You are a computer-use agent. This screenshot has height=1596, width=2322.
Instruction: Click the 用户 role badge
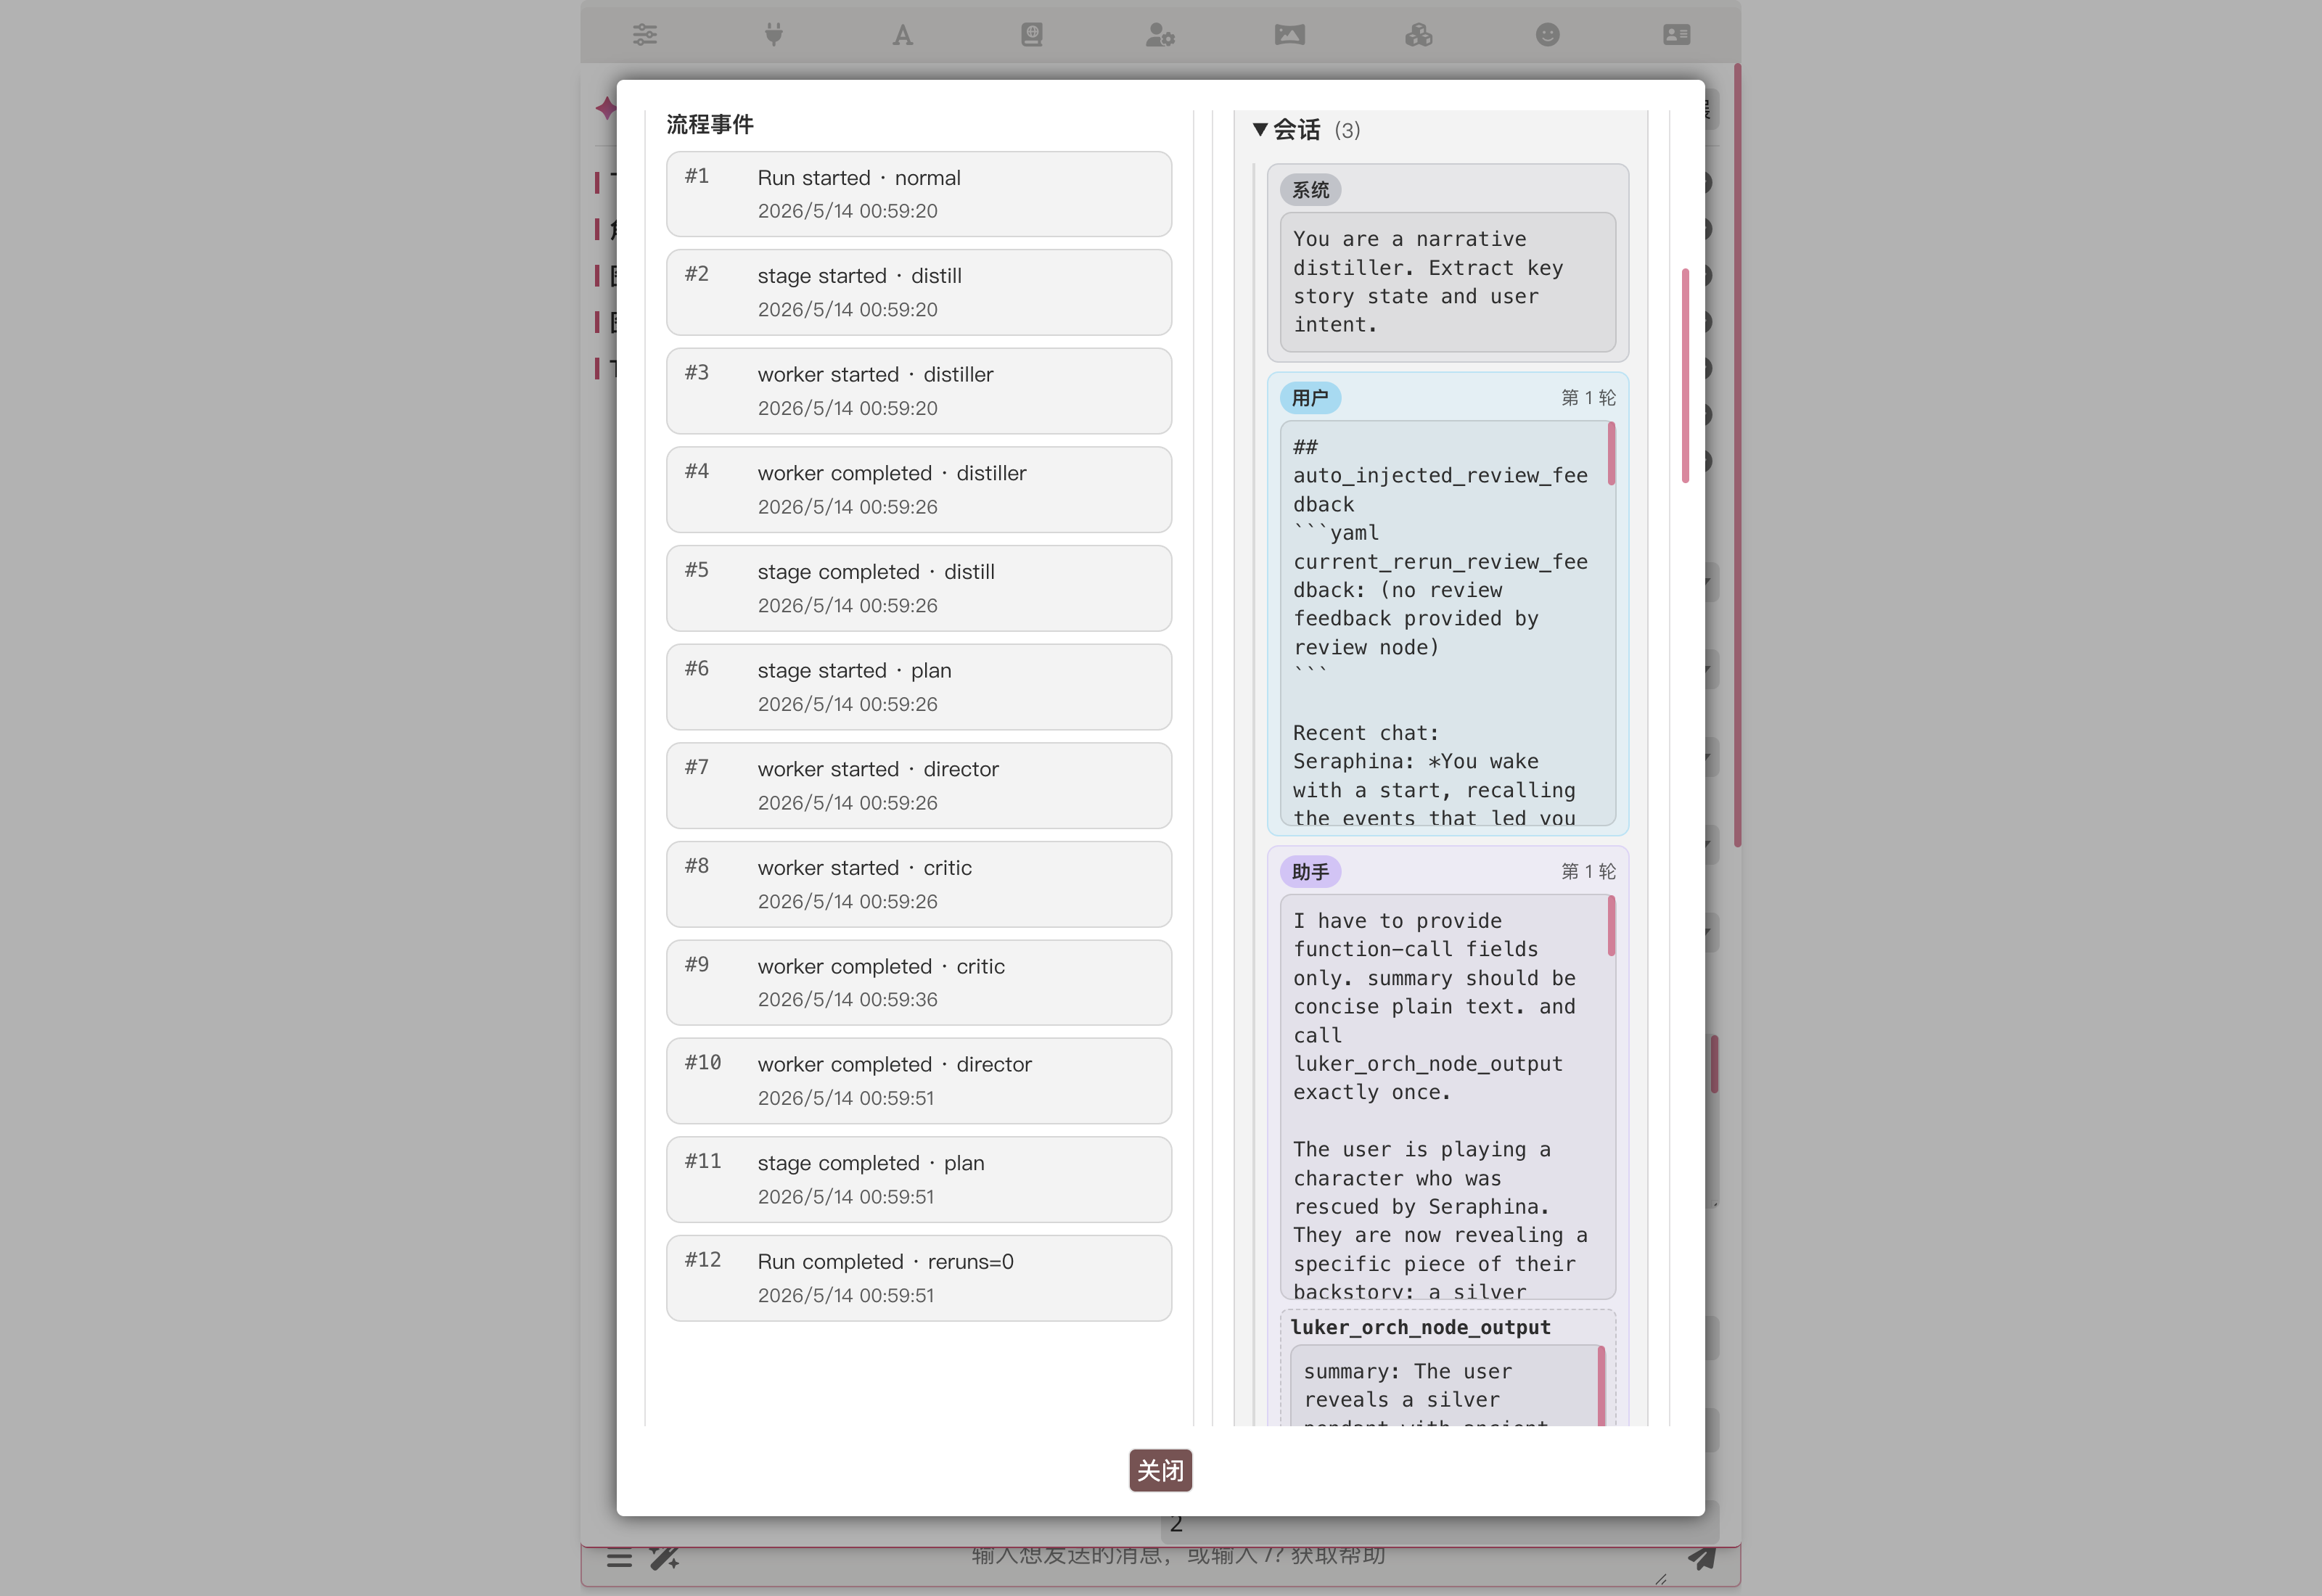click(1310, 398)
